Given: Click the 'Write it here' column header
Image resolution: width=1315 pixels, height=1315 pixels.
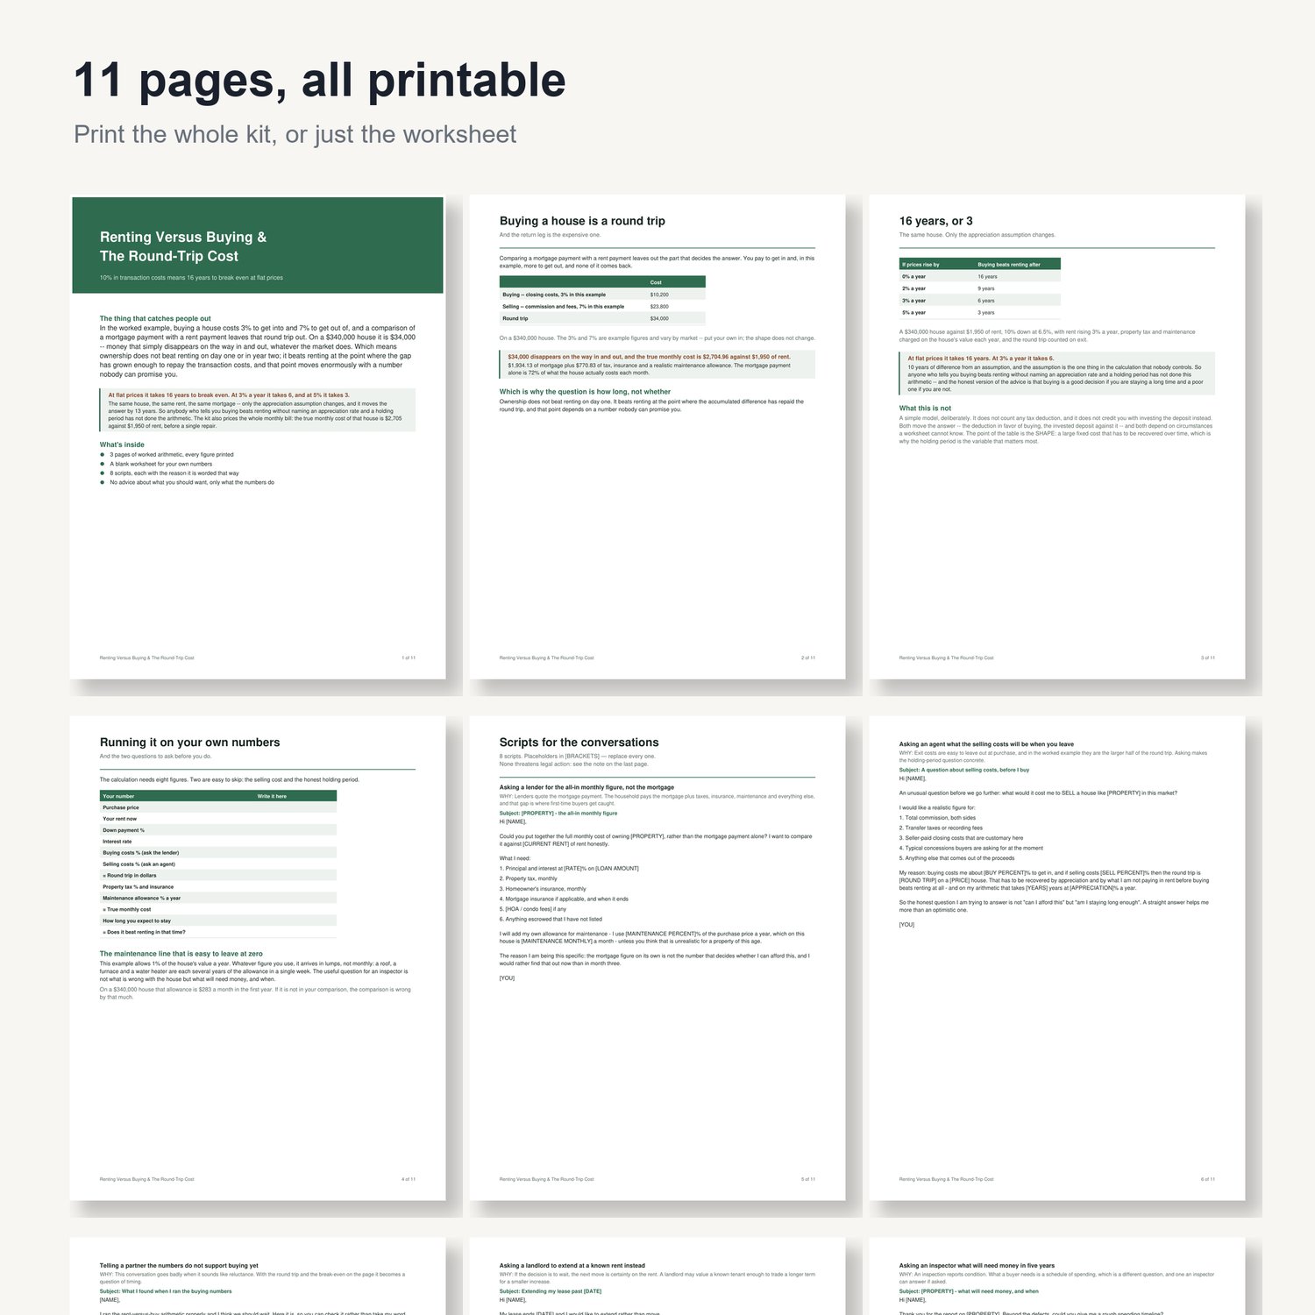Looking at the screenshot, I should (x=272, y=796).
